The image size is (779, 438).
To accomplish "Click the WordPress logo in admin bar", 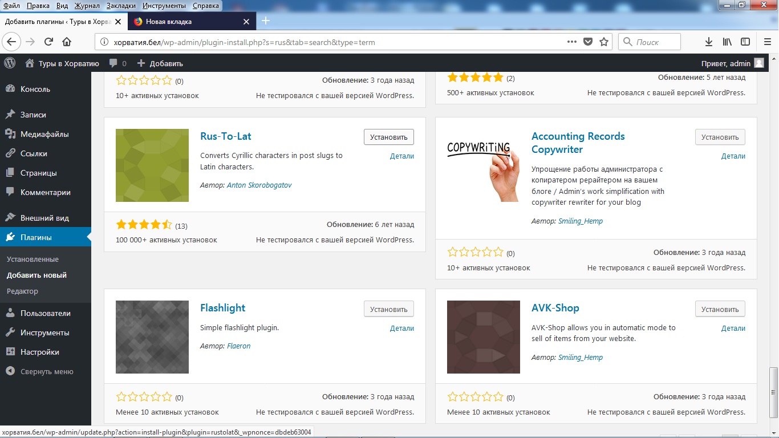I will click(x=10, y=63).
